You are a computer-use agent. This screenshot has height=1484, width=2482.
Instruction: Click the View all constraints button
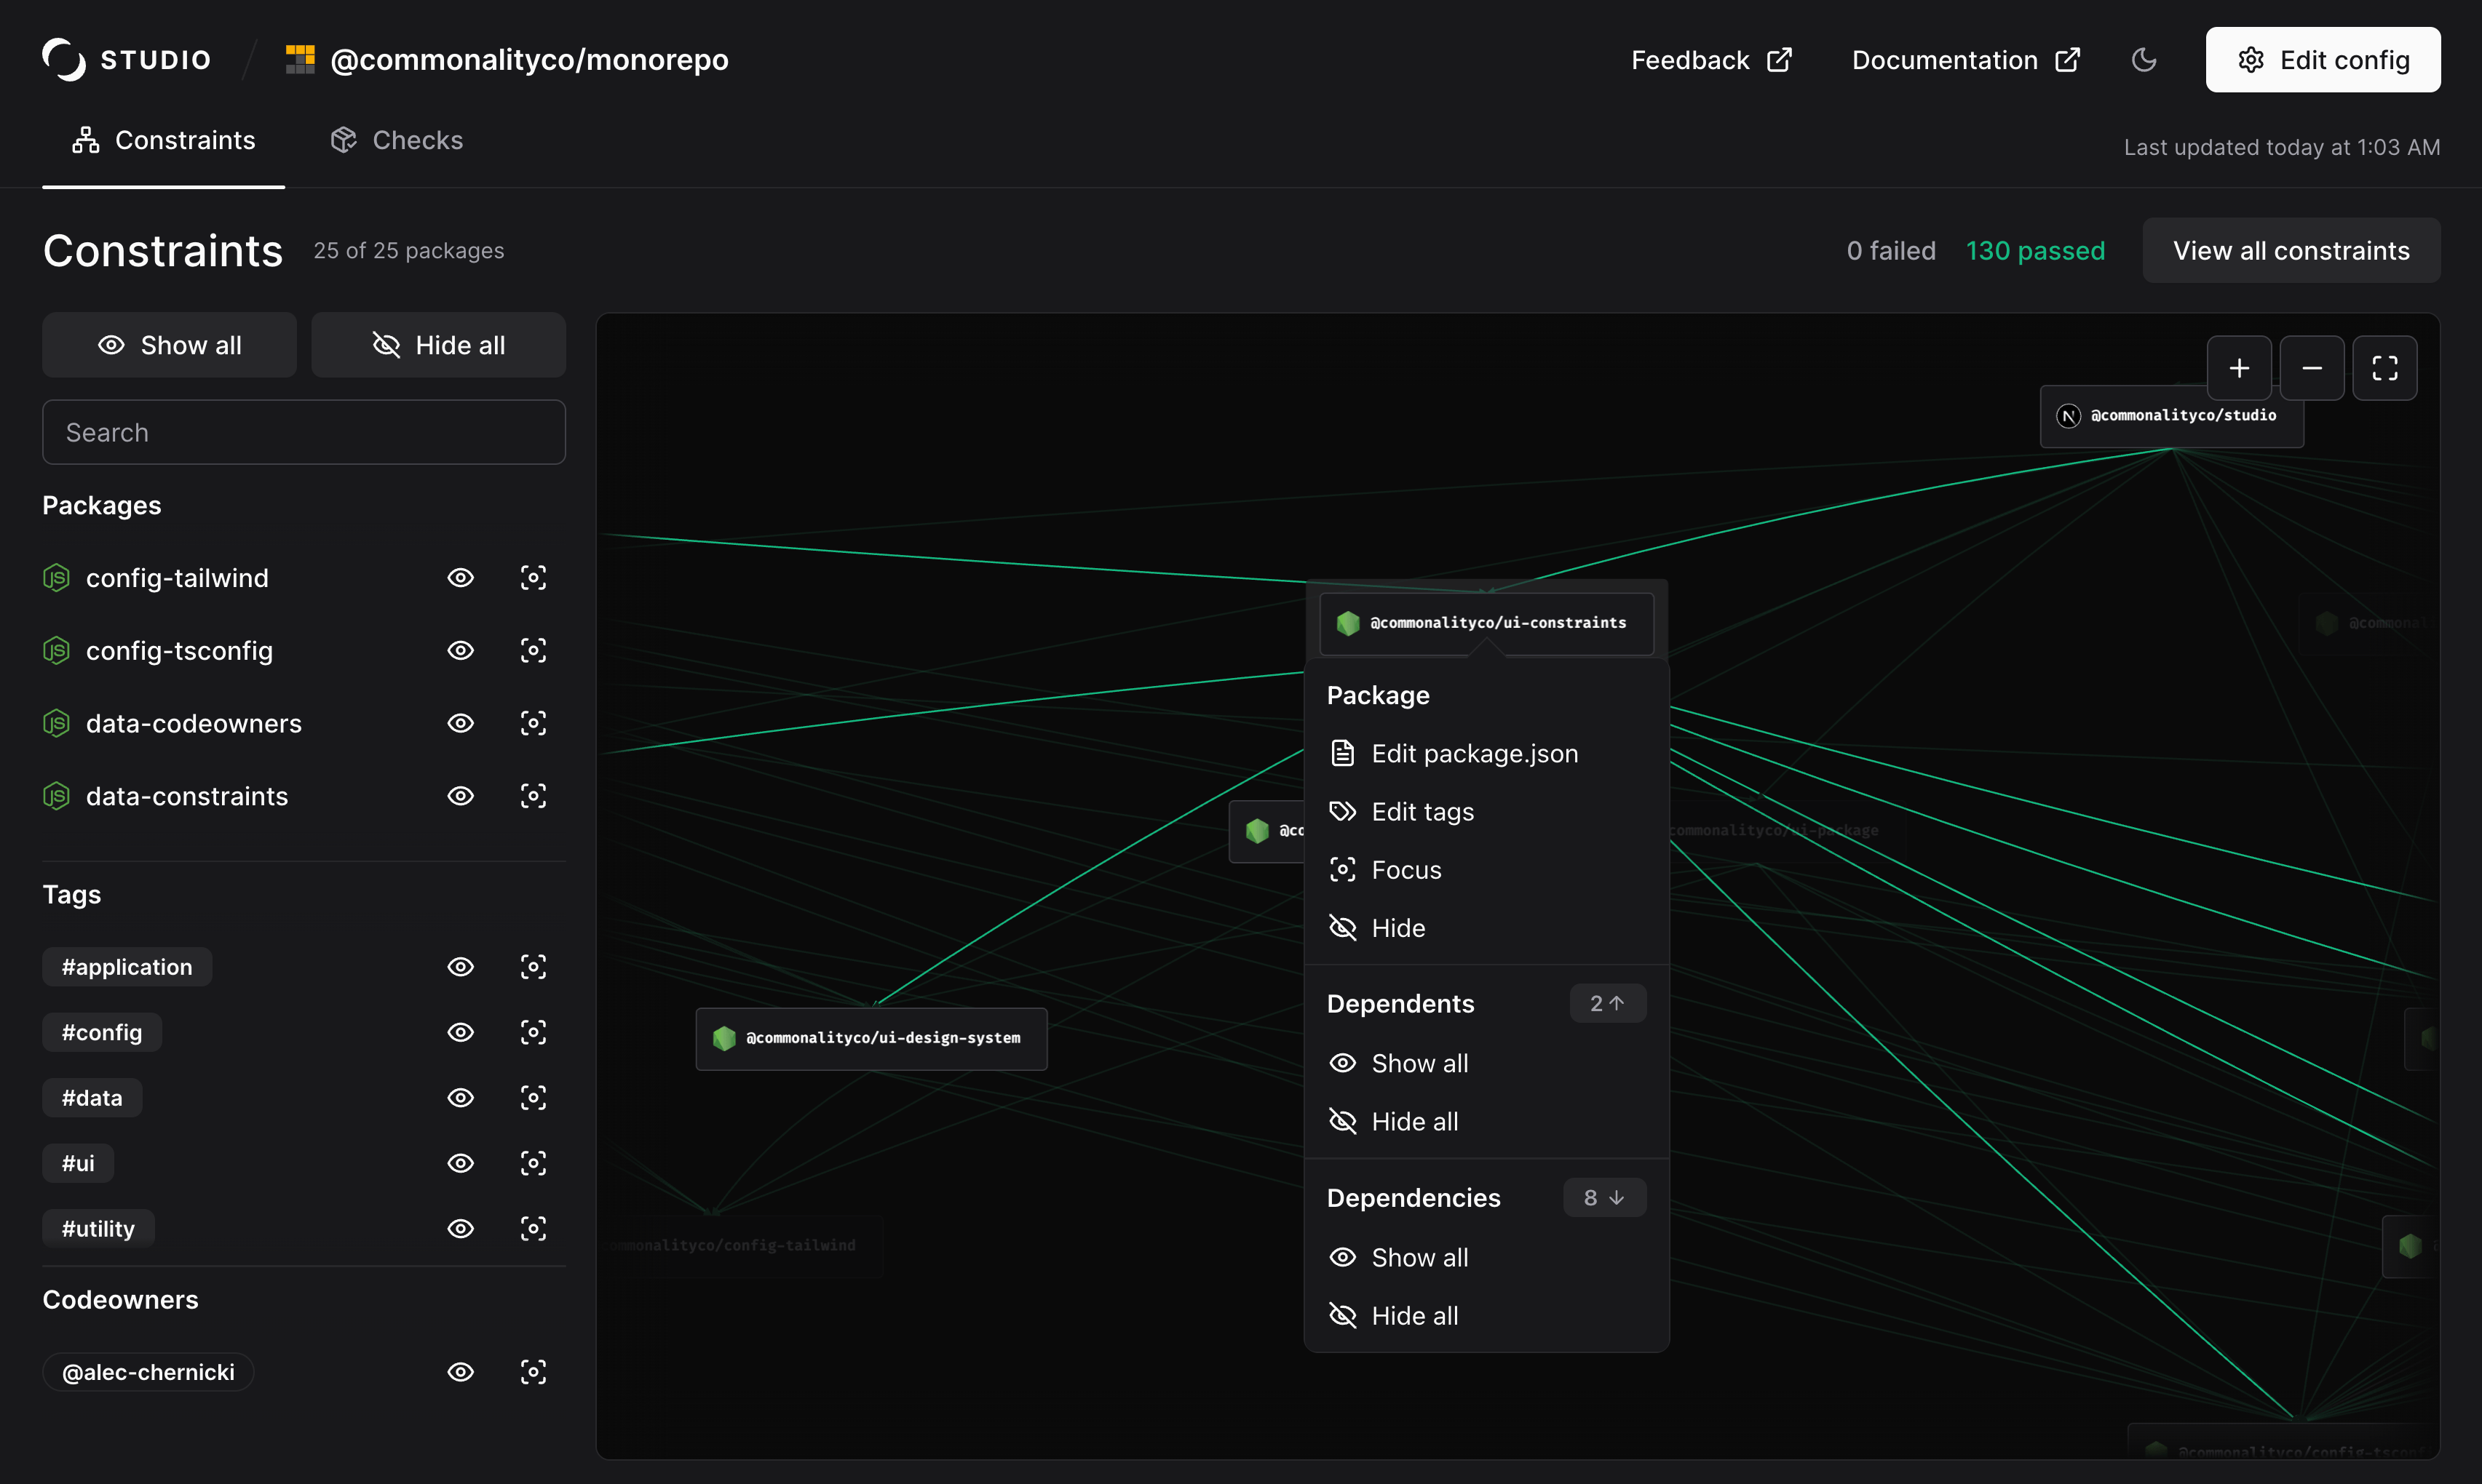(x=2291, y=250)
